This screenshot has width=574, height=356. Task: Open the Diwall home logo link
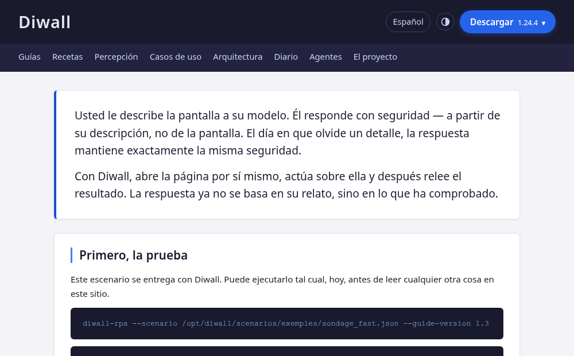tap(45, 22)
